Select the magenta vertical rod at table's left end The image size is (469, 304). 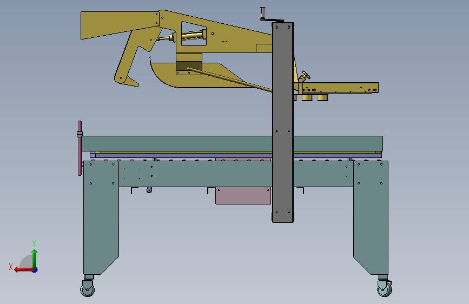[x=80, y=148]
